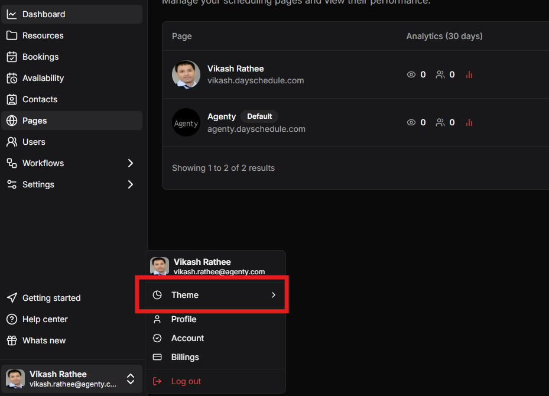Image resolution: width=549 pixels, height=396 pixels.
Task: Open the agenty.dayschedule.com page link
Action: (256, 129)
